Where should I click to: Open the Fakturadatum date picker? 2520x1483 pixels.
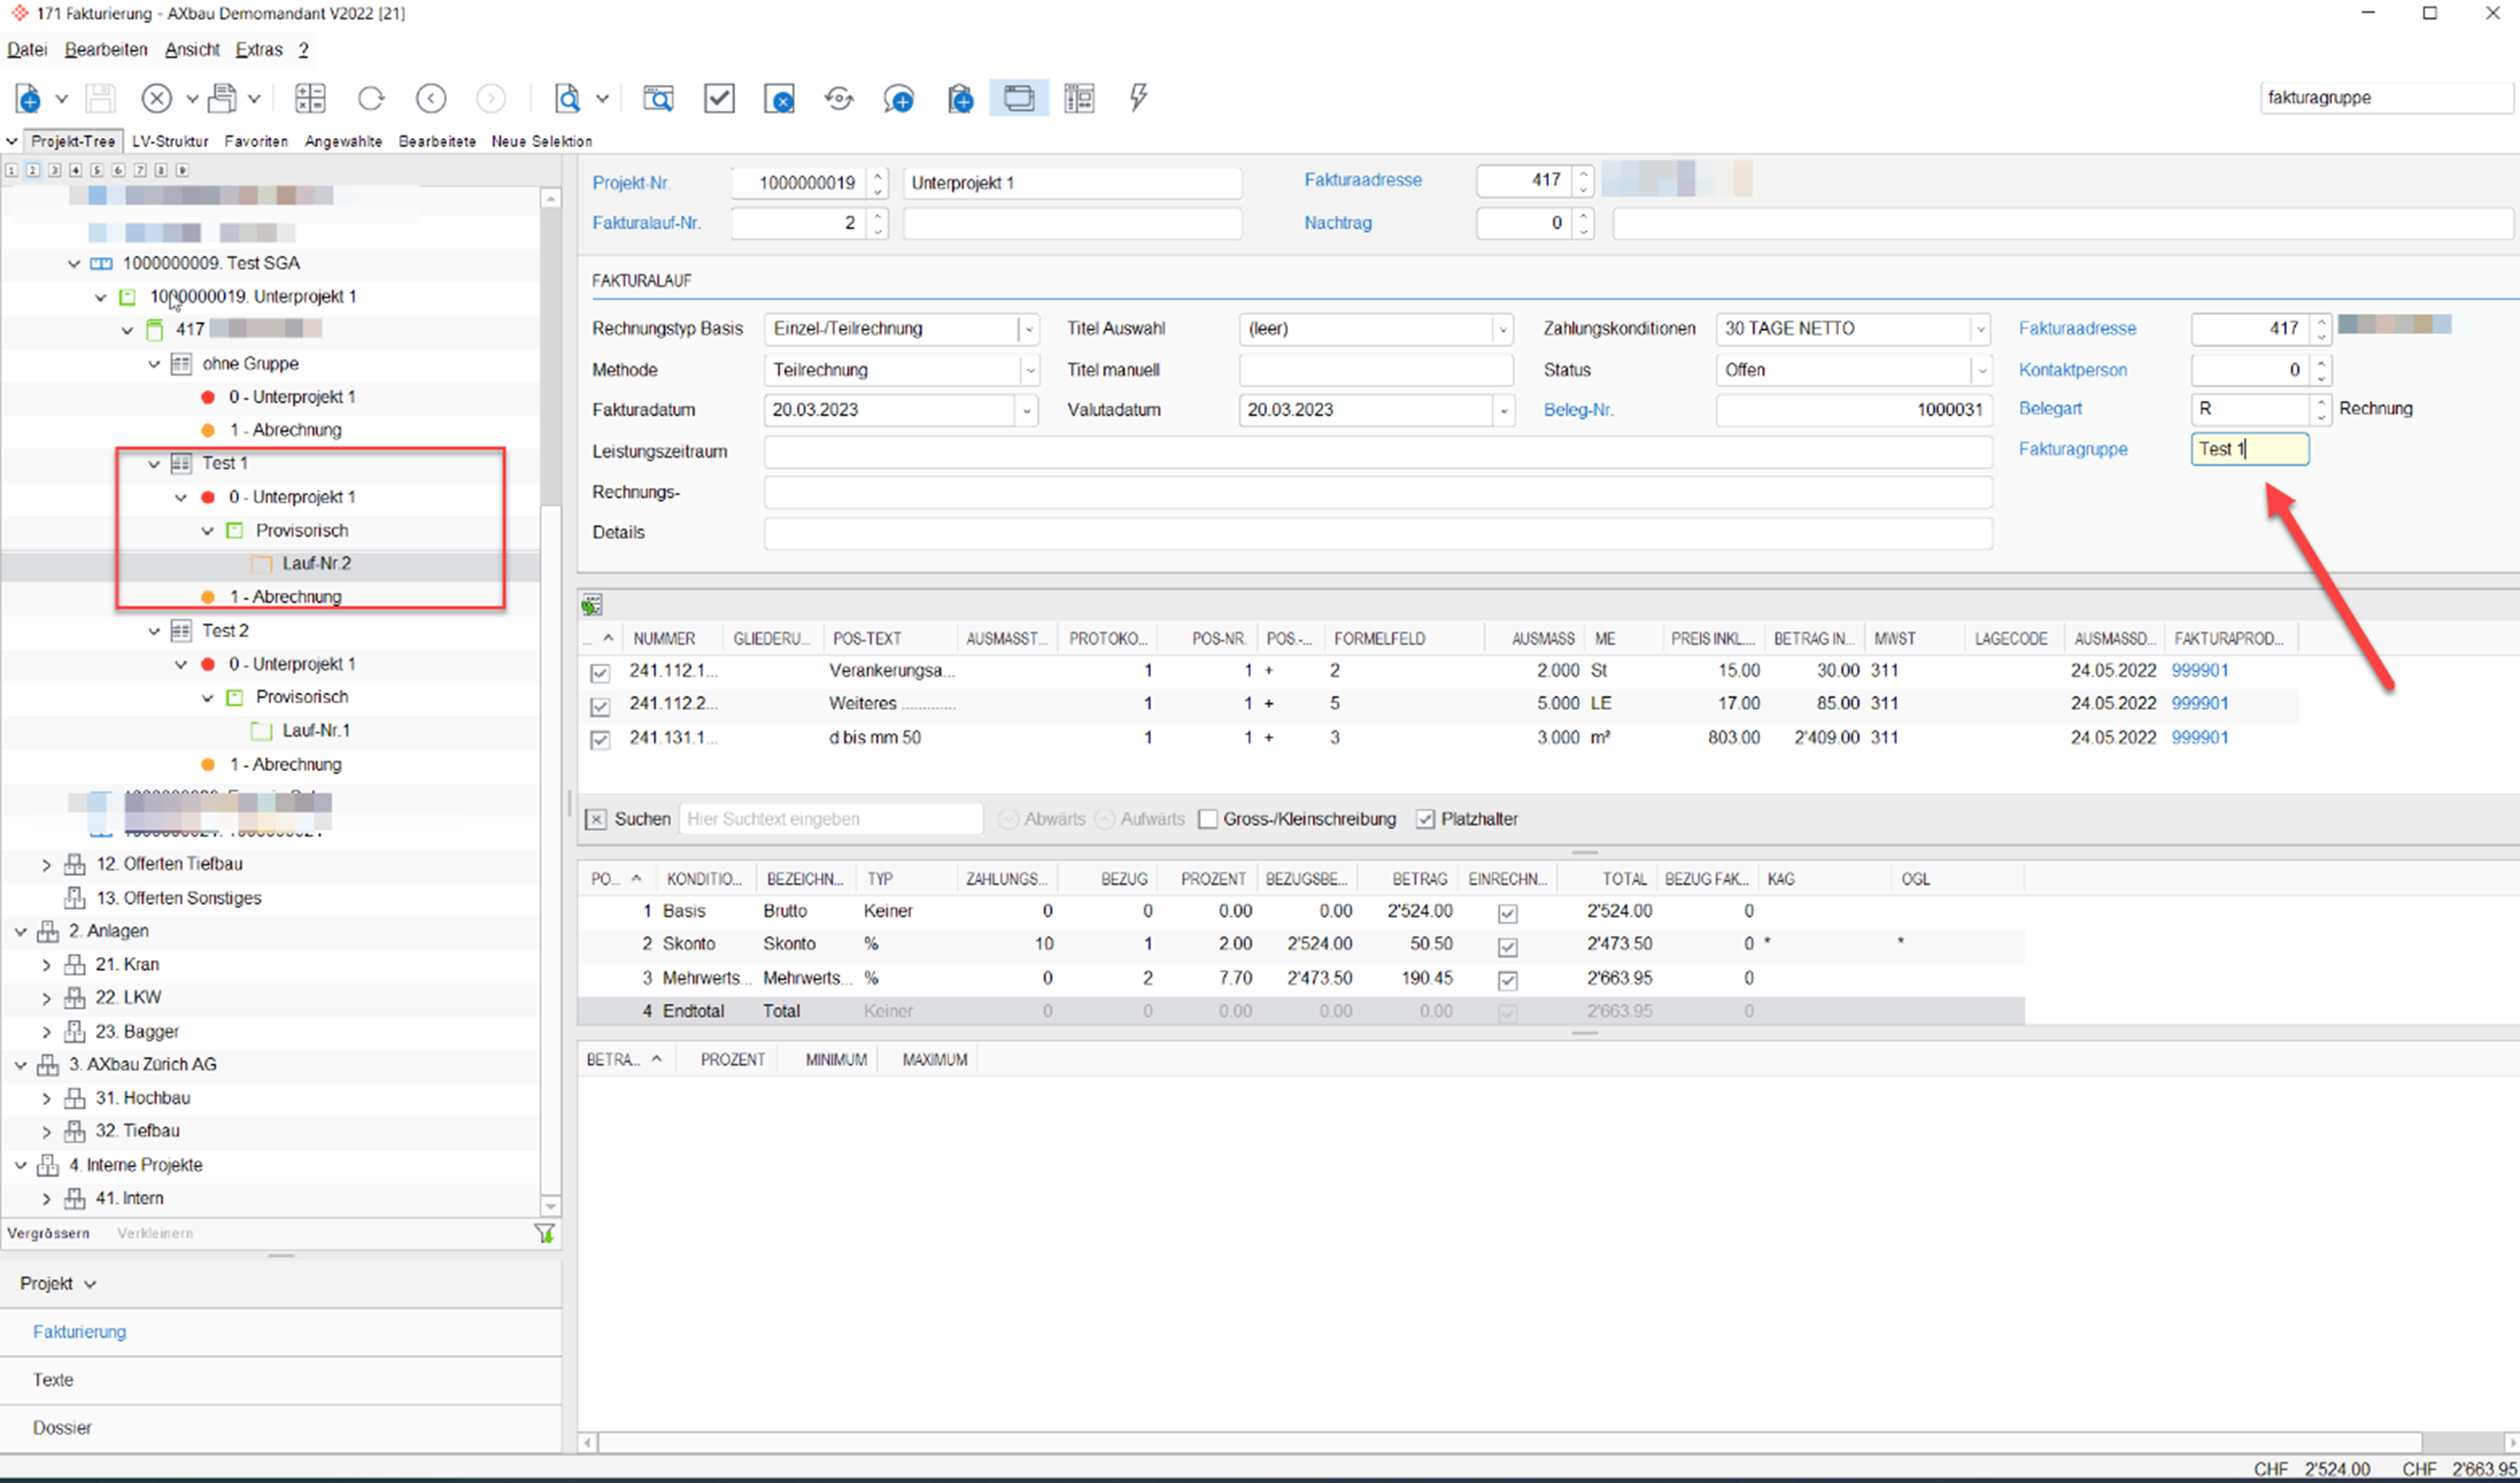click(1026, 410)
